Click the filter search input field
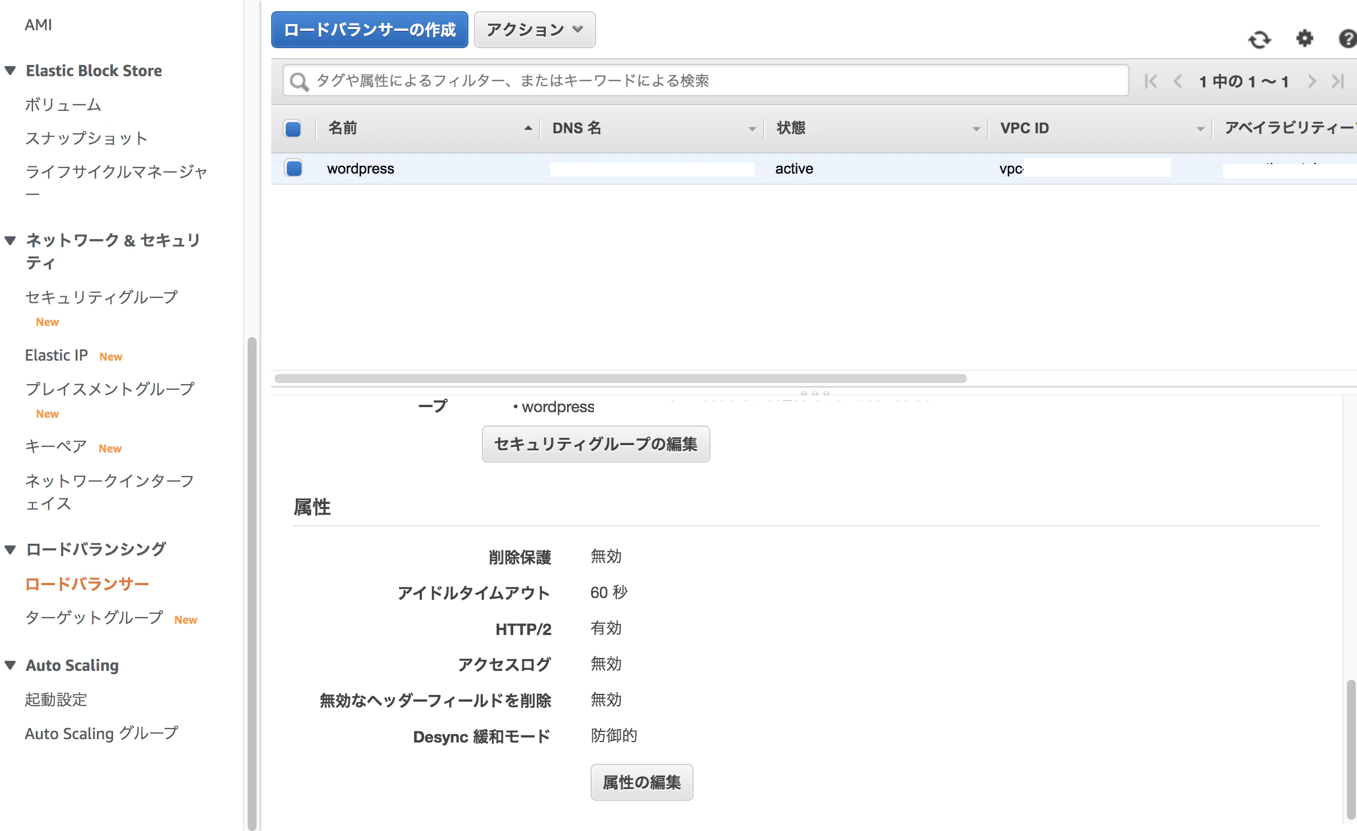This screenshot has width=1357, height=831. [706, 81]
